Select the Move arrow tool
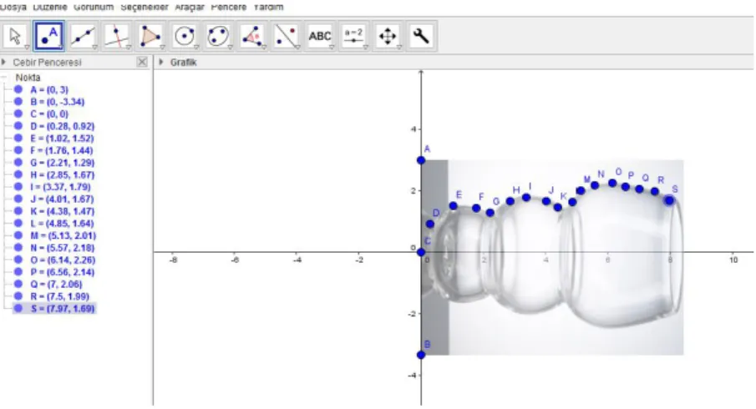 coord(15,36)
